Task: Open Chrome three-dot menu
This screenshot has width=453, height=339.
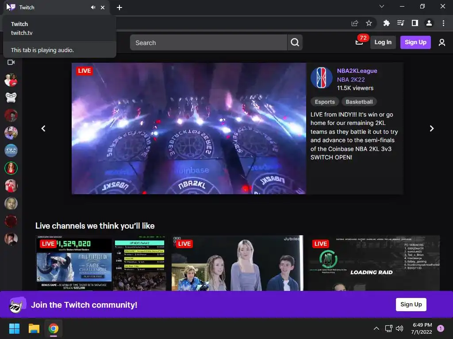Action: point(443,23)
